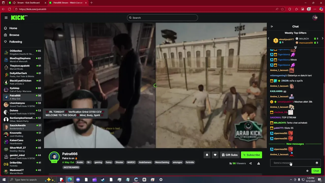Show hidden system tray icons chevron

[291, 180]
